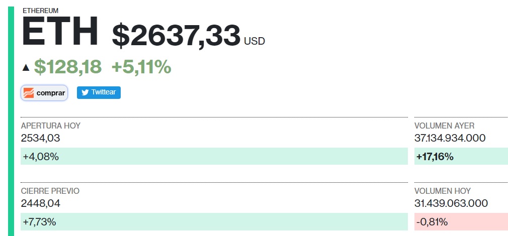
Task: Click the black up-arrow triangle indicator
Action: (x=26, y=67)
